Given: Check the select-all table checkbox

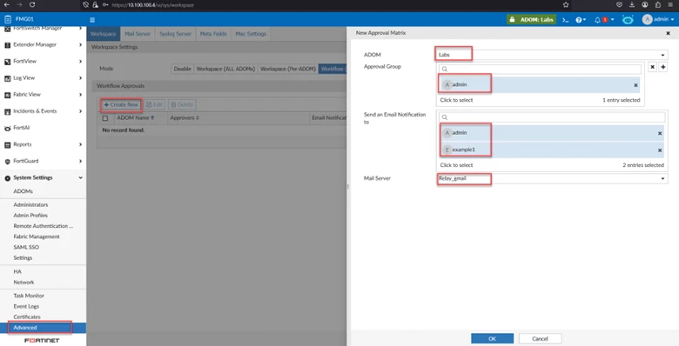Looking at the screenshot, I should [105, 118].
